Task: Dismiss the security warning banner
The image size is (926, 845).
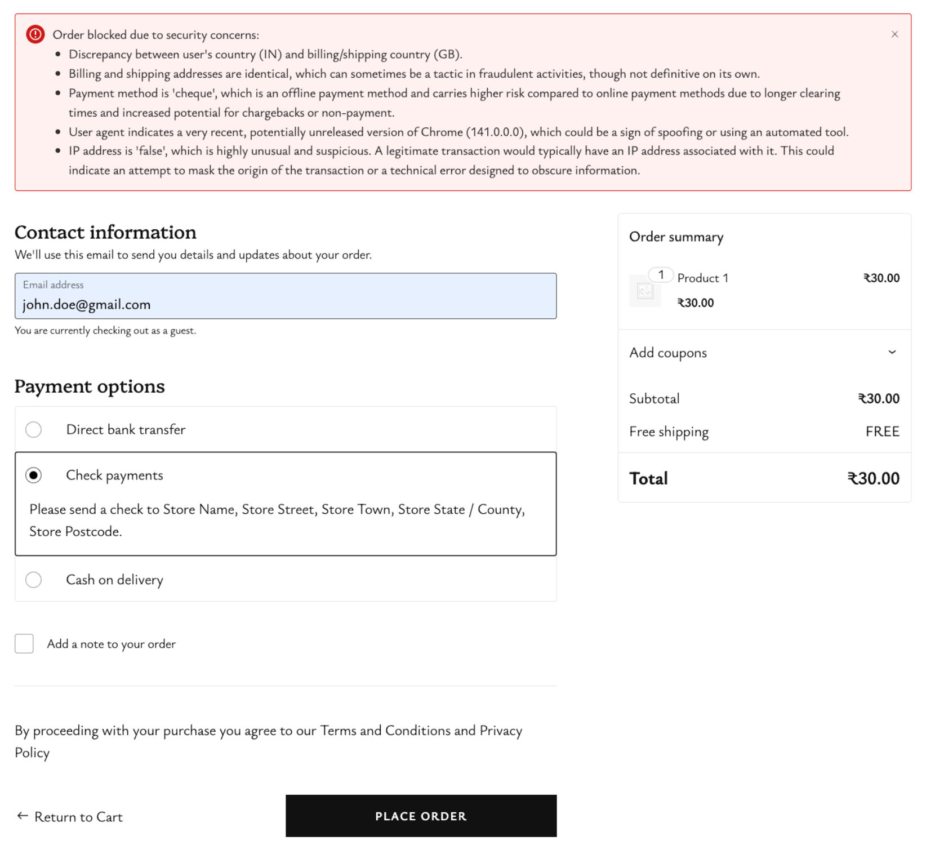Action: click(895, 34)
